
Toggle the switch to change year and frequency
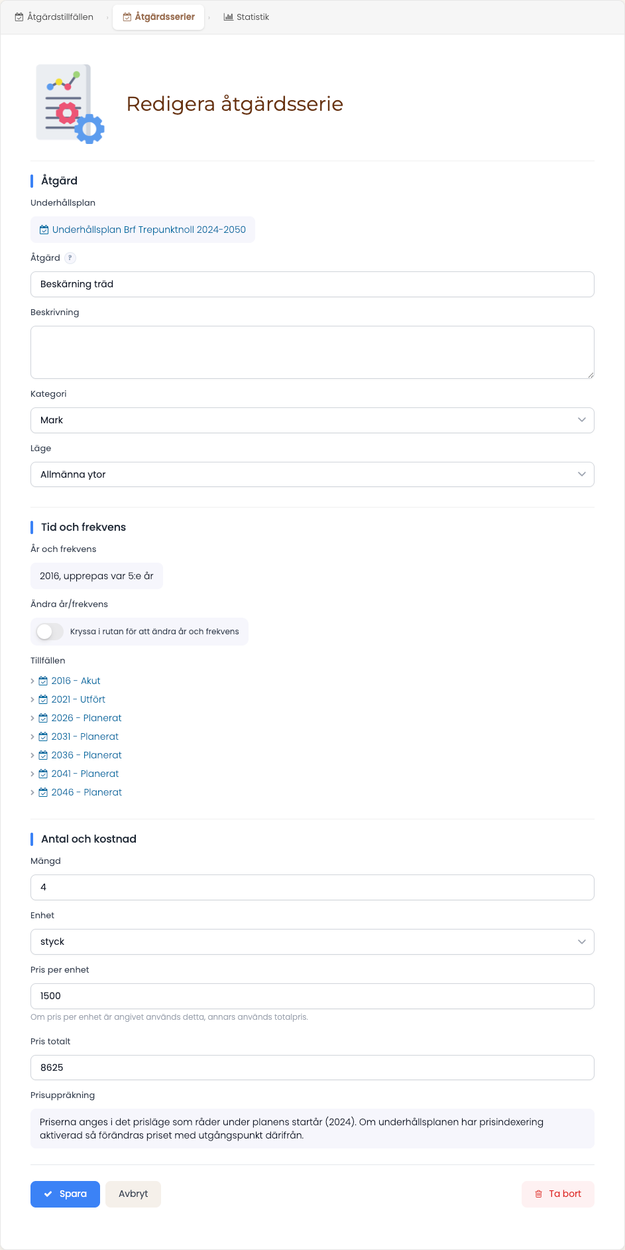tap(50, 632)
